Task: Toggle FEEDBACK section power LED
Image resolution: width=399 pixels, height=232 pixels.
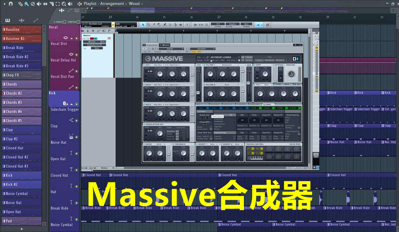Action: pyautogui.click(x=173, y=144)
